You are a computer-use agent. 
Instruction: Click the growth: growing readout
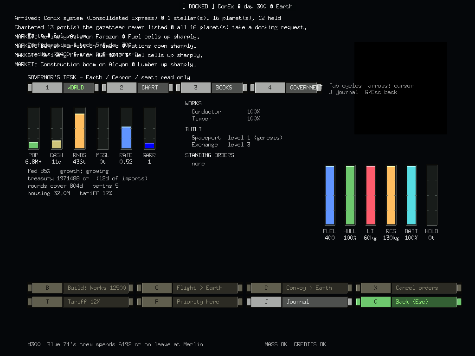(x=84, y=171)
